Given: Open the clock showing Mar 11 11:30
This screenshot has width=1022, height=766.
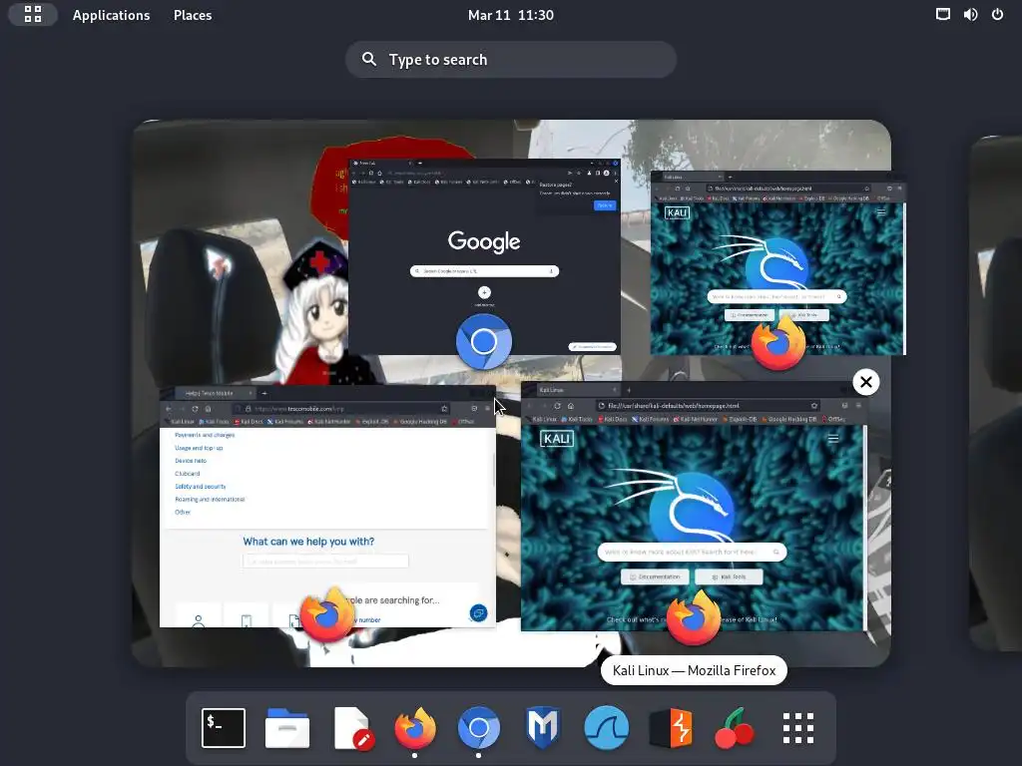Looking at the screenshot, I should coord(511,15).
